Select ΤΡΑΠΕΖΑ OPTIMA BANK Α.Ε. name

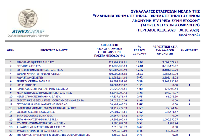point(33,81)
